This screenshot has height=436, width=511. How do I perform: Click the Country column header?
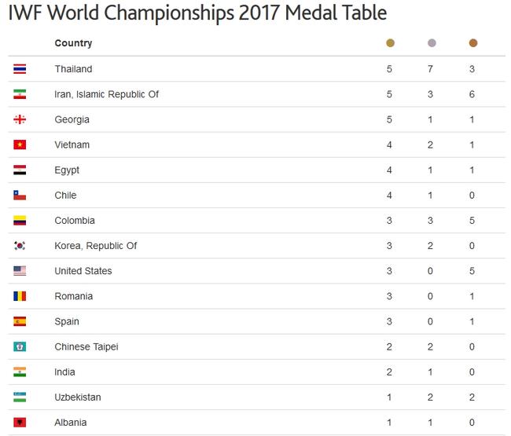coord(73,43)
